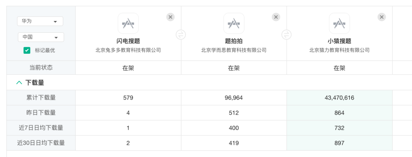Open the 题拍拍 app title link
Viewport: 412px width, 157px height.
[x=234, y=41]
